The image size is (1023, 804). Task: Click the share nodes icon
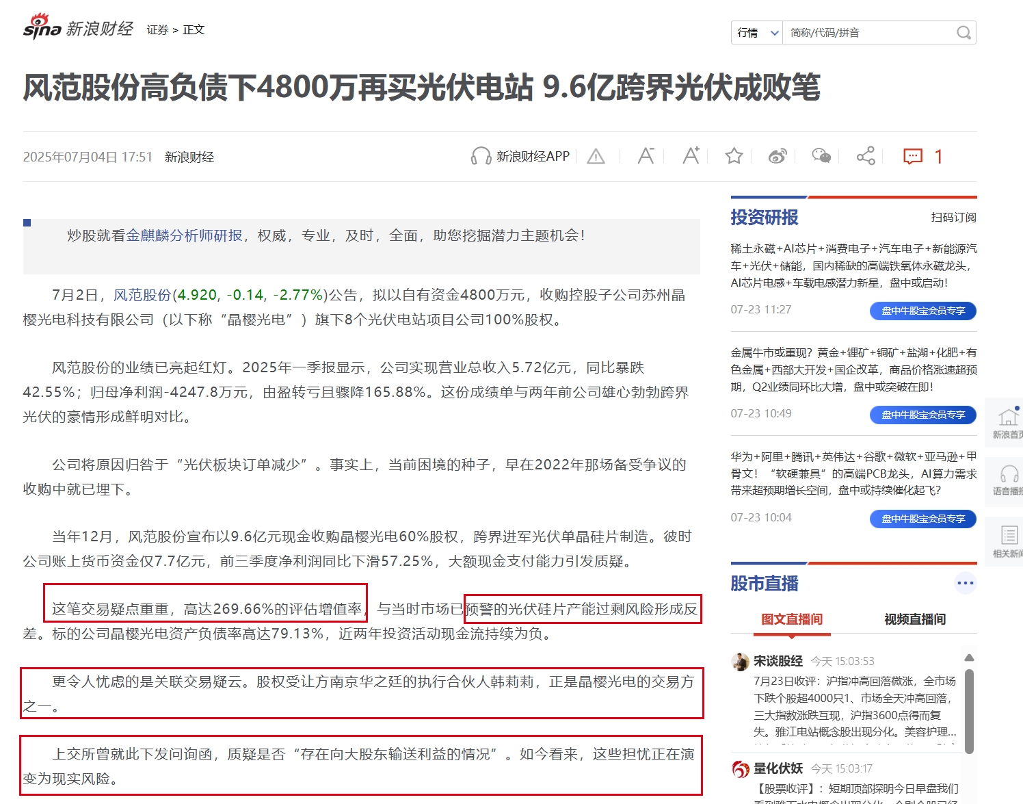click(x=866, y=156)
